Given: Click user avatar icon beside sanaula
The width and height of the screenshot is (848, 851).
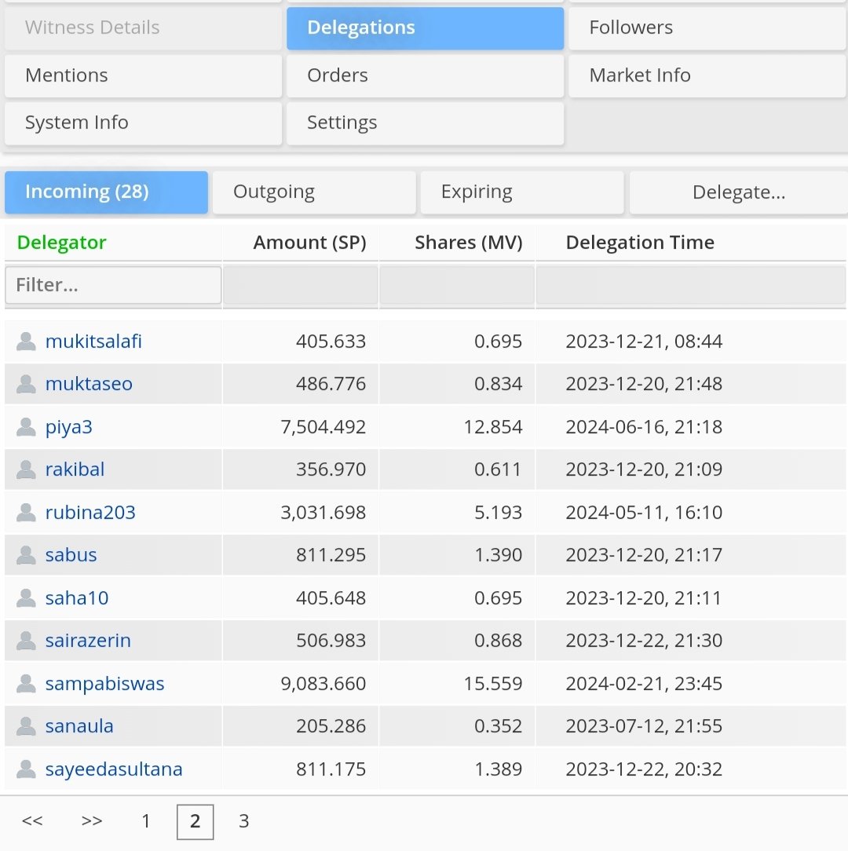Looking at the screenshot, I should pyautogui.click(x=26, y=725).
